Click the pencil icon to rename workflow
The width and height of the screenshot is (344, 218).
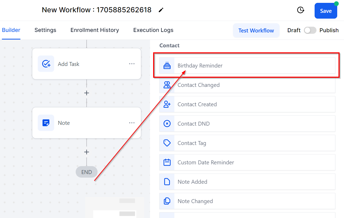161,10
